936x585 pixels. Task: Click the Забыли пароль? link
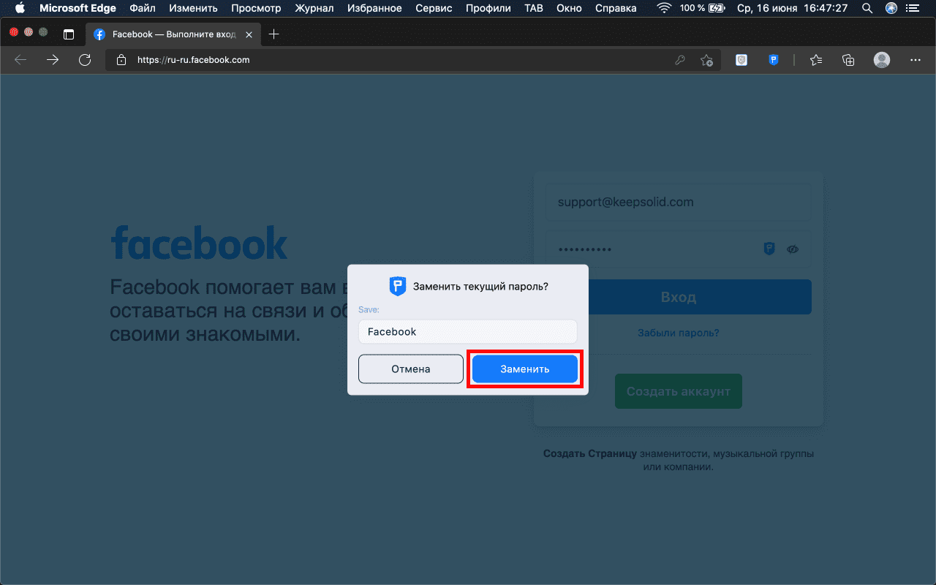(678, 333)
